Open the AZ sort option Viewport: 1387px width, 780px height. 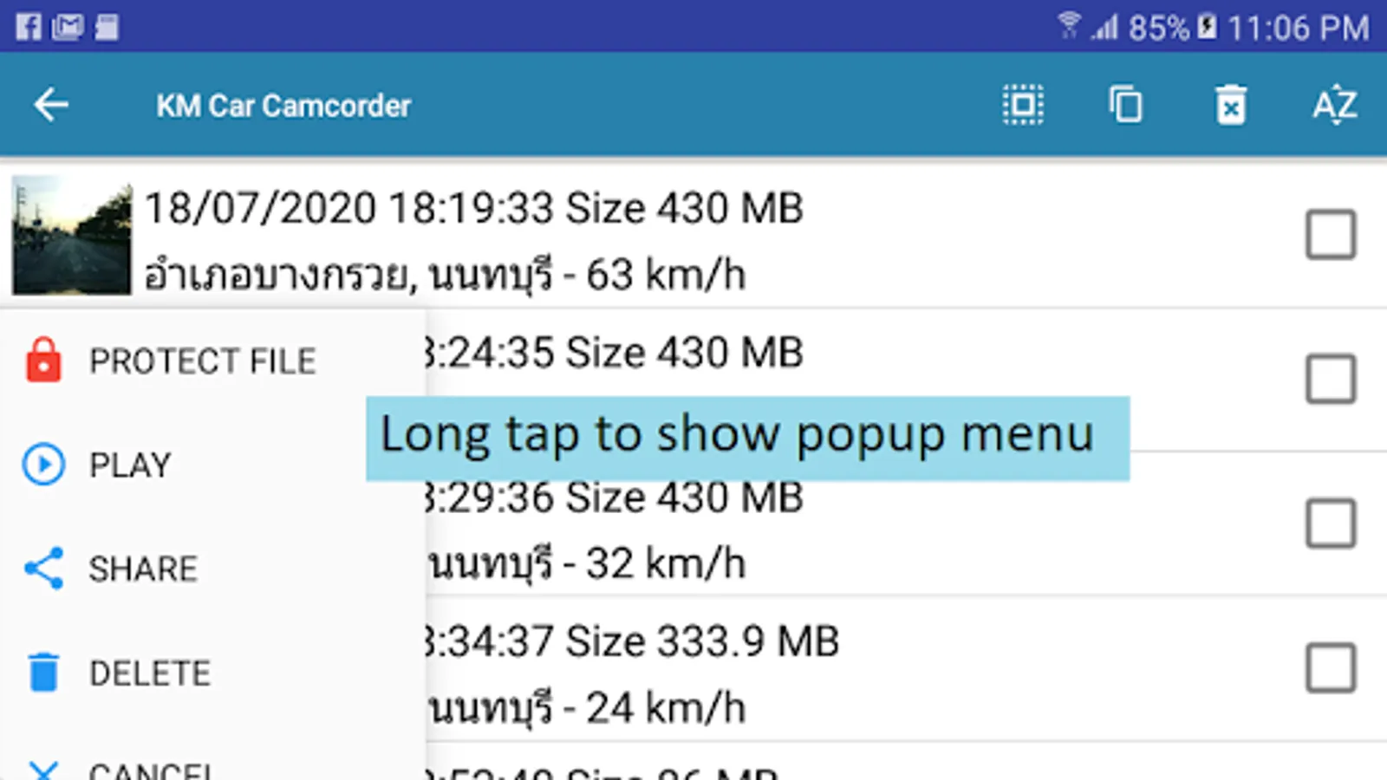coord(1334,105)
